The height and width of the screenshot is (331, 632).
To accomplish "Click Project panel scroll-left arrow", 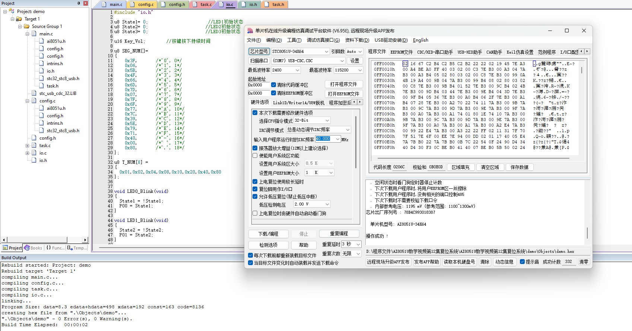I will pos(4,240).
